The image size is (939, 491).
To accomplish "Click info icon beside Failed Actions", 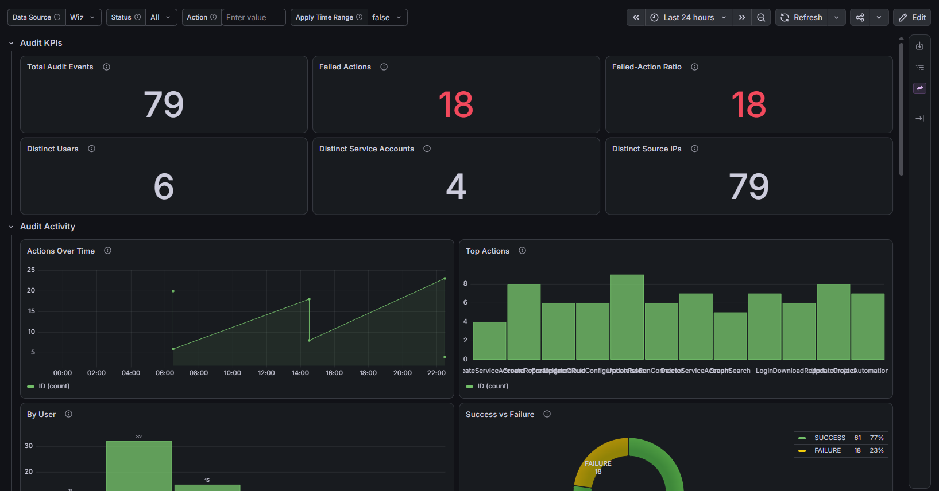I will pyautogui.click(x=384, y=67).
